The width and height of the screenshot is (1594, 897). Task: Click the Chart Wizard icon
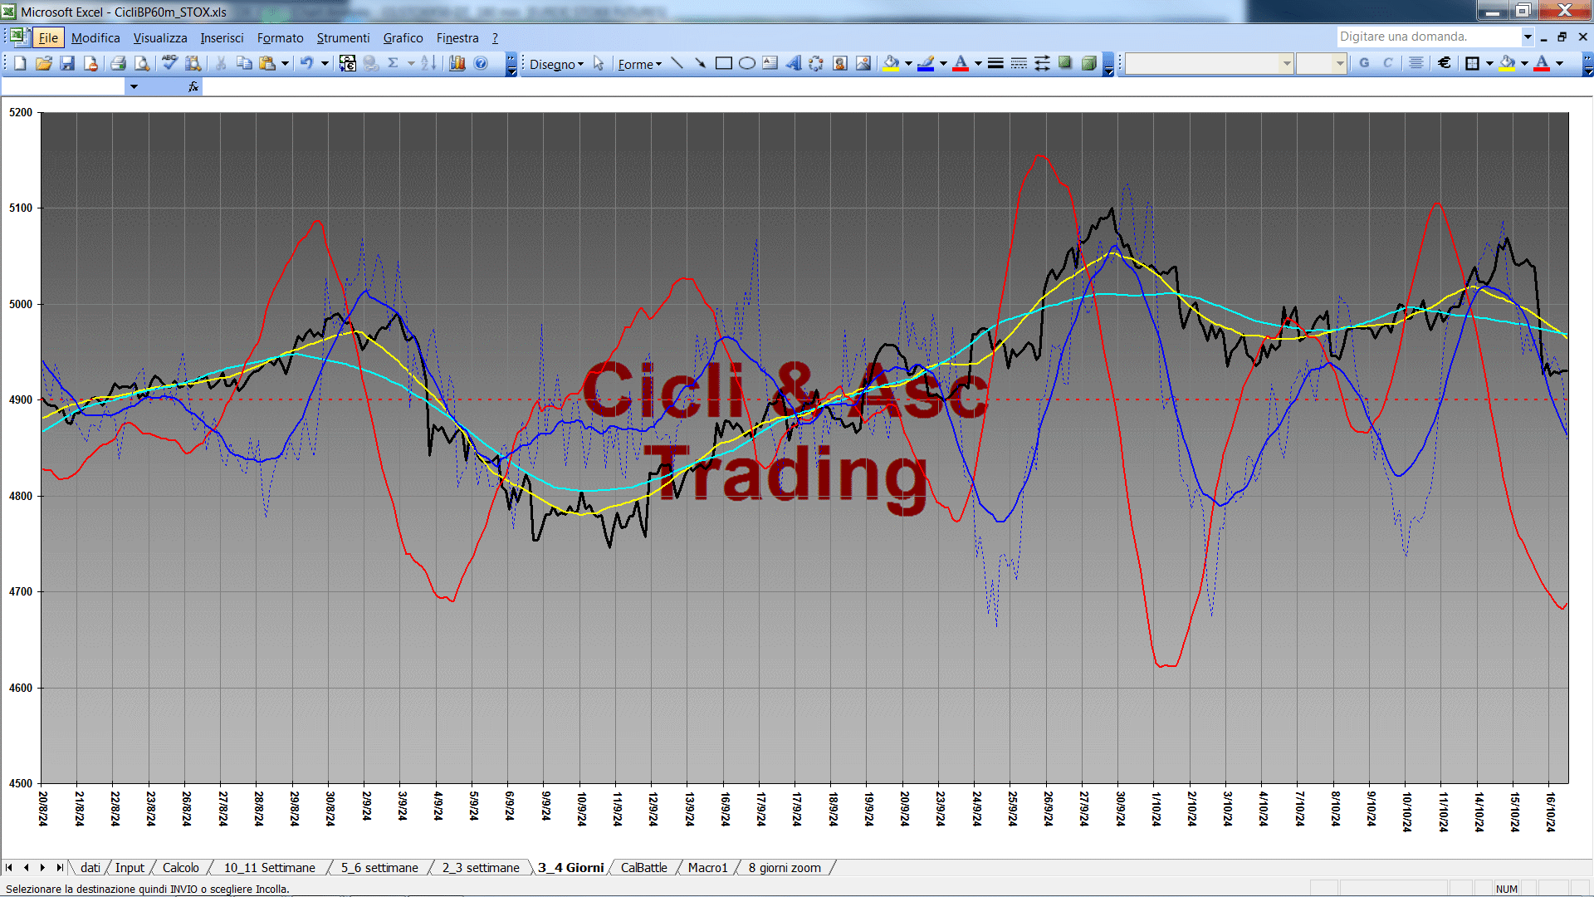pyautogui.click(x=457, y=63)
